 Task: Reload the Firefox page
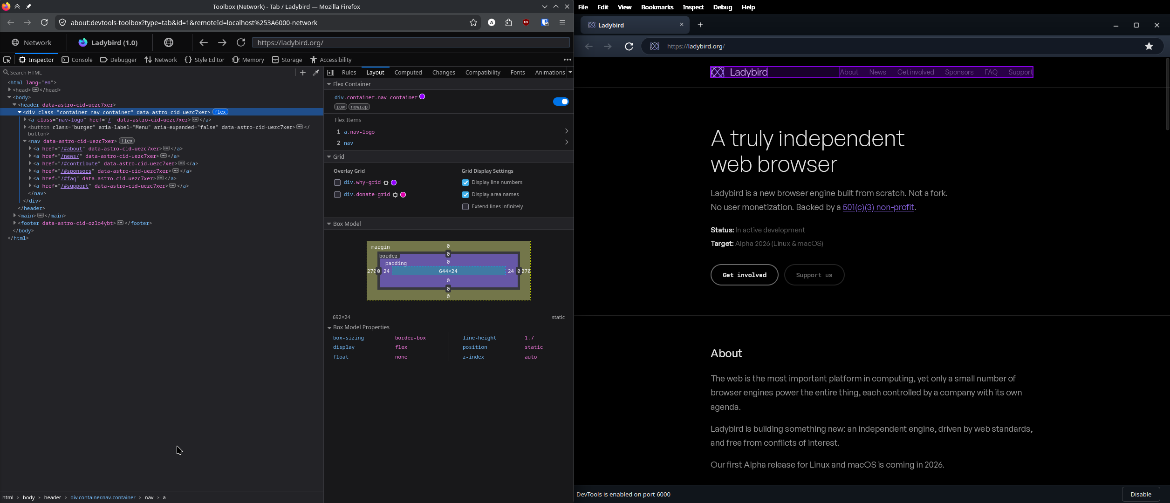(x=44, y=22)
